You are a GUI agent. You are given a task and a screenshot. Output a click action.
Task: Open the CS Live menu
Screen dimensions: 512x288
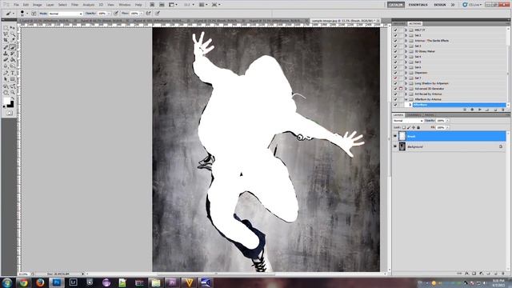(473, 5)
